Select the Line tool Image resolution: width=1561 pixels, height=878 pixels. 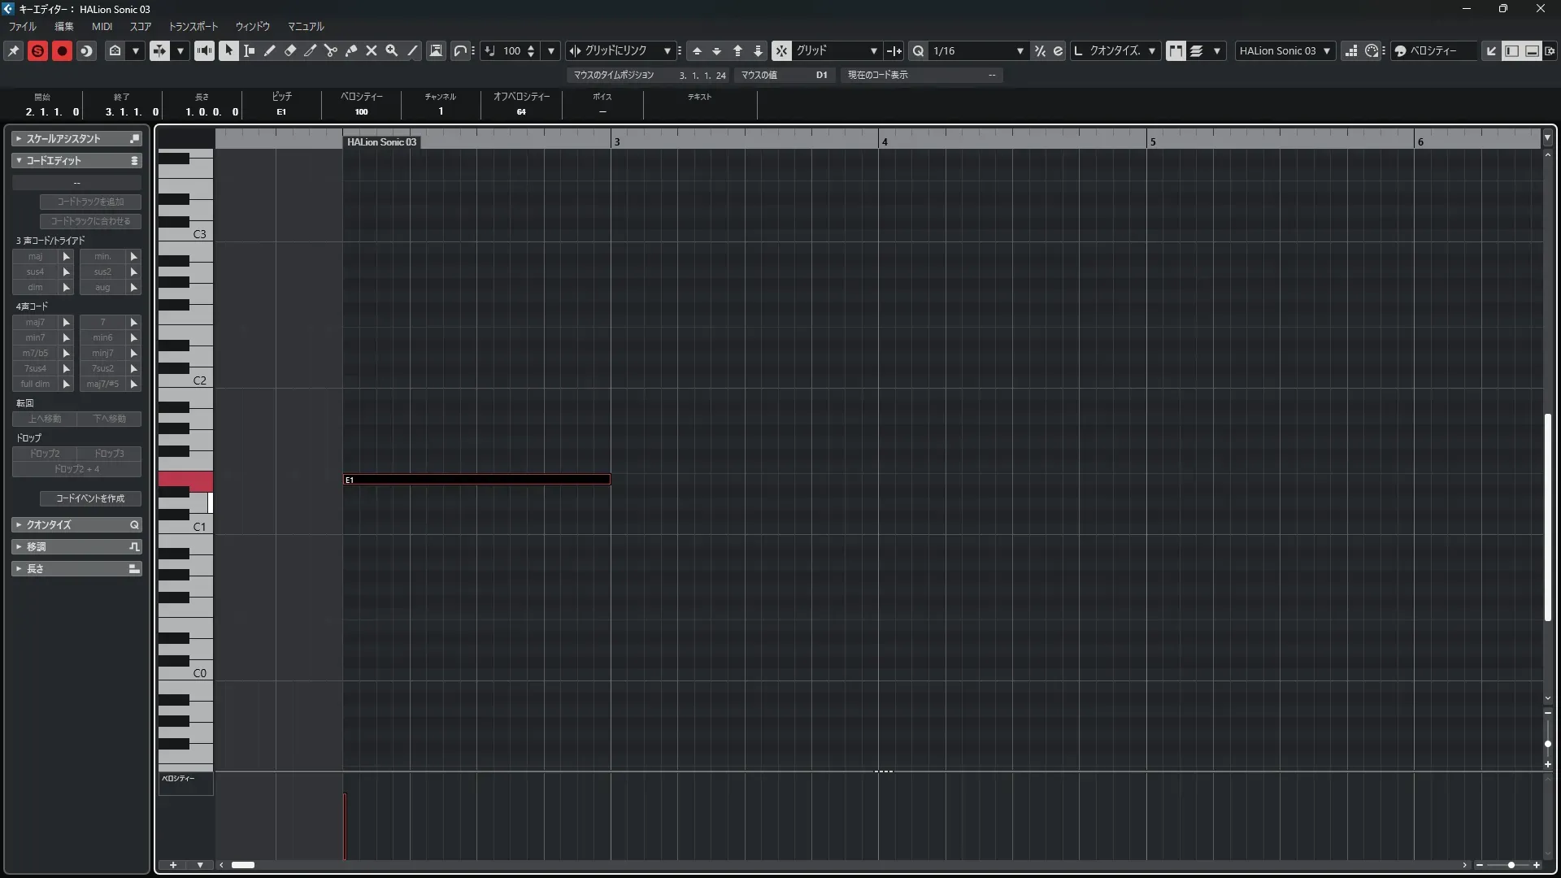(x=412, y=50)
